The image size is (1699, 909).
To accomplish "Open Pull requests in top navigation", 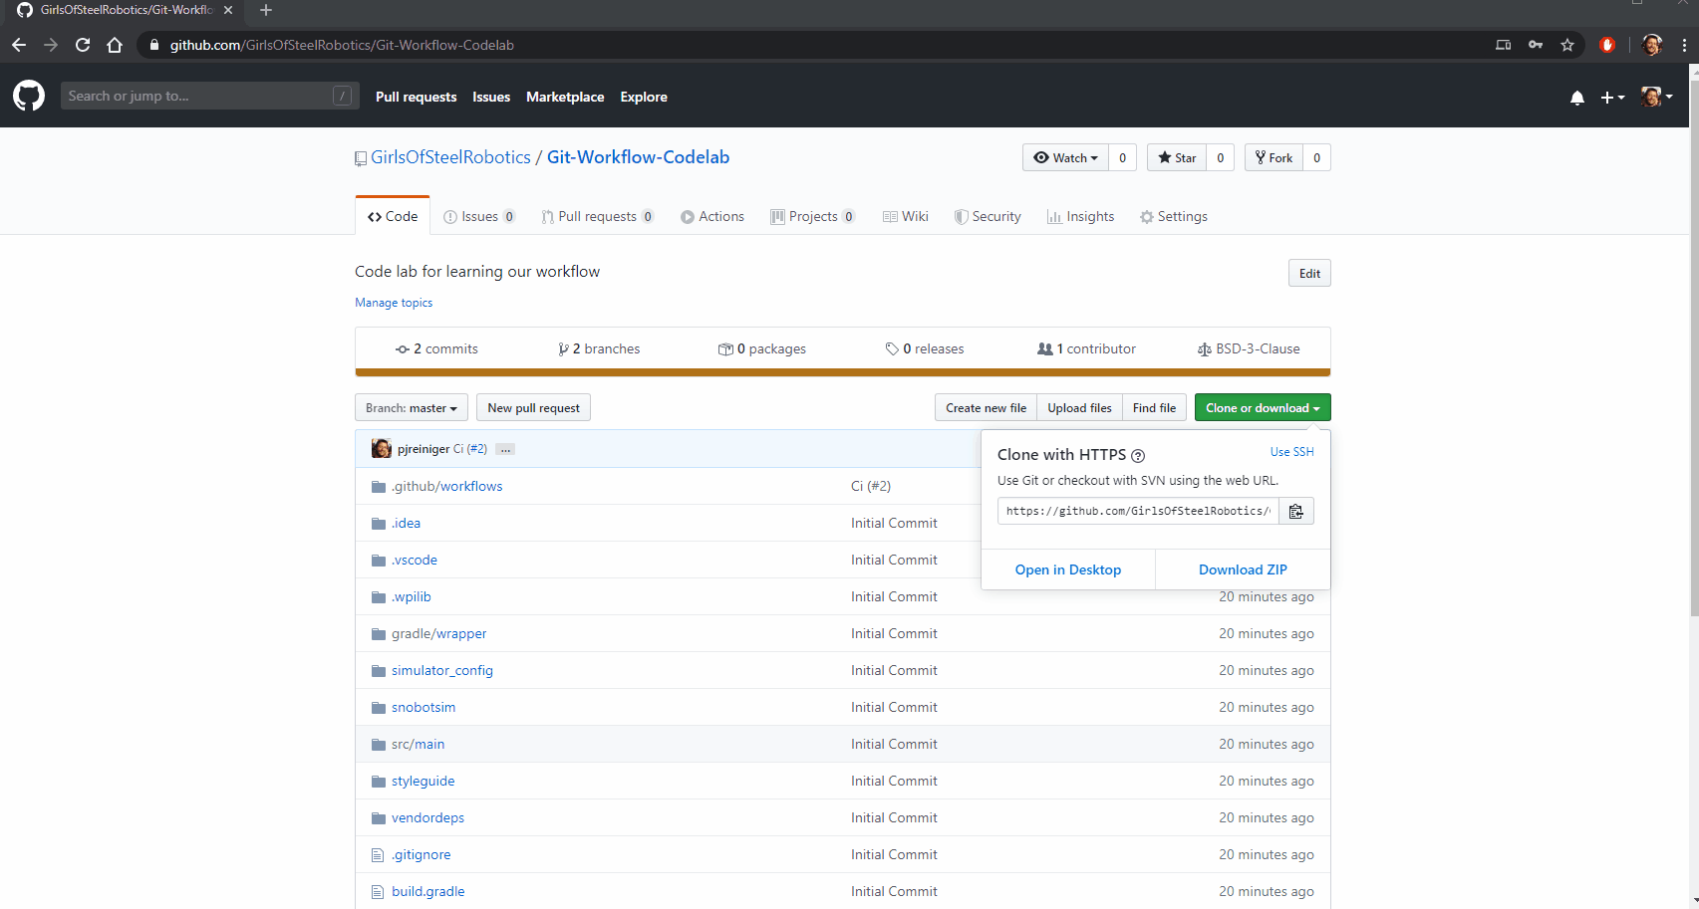I will (x=416, y=97).
